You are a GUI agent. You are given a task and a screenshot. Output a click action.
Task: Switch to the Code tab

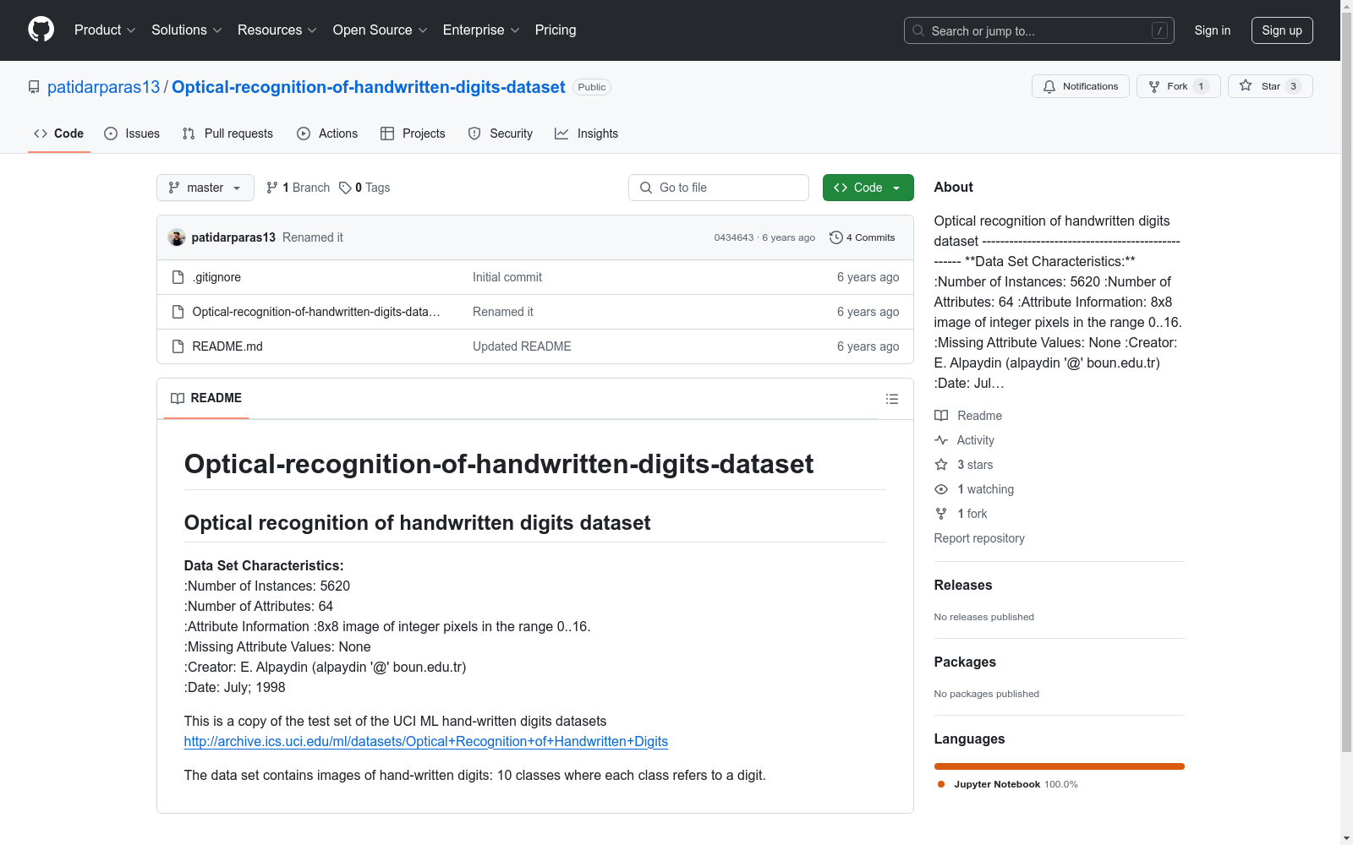tap(59, 134)
